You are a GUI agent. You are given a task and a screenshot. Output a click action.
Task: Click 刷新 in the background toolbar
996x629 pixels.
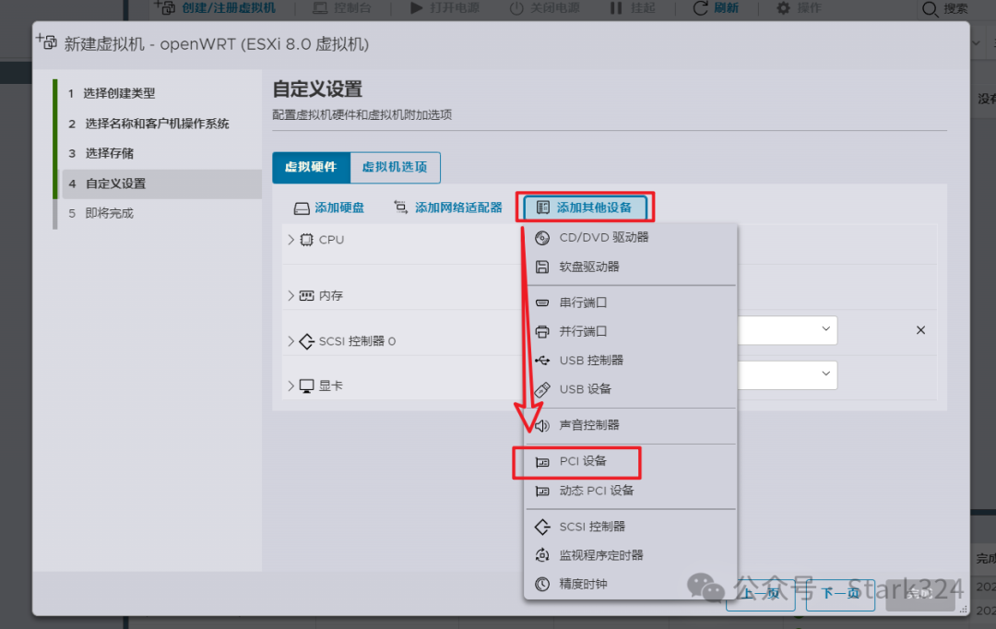click(x=716, y=8)
